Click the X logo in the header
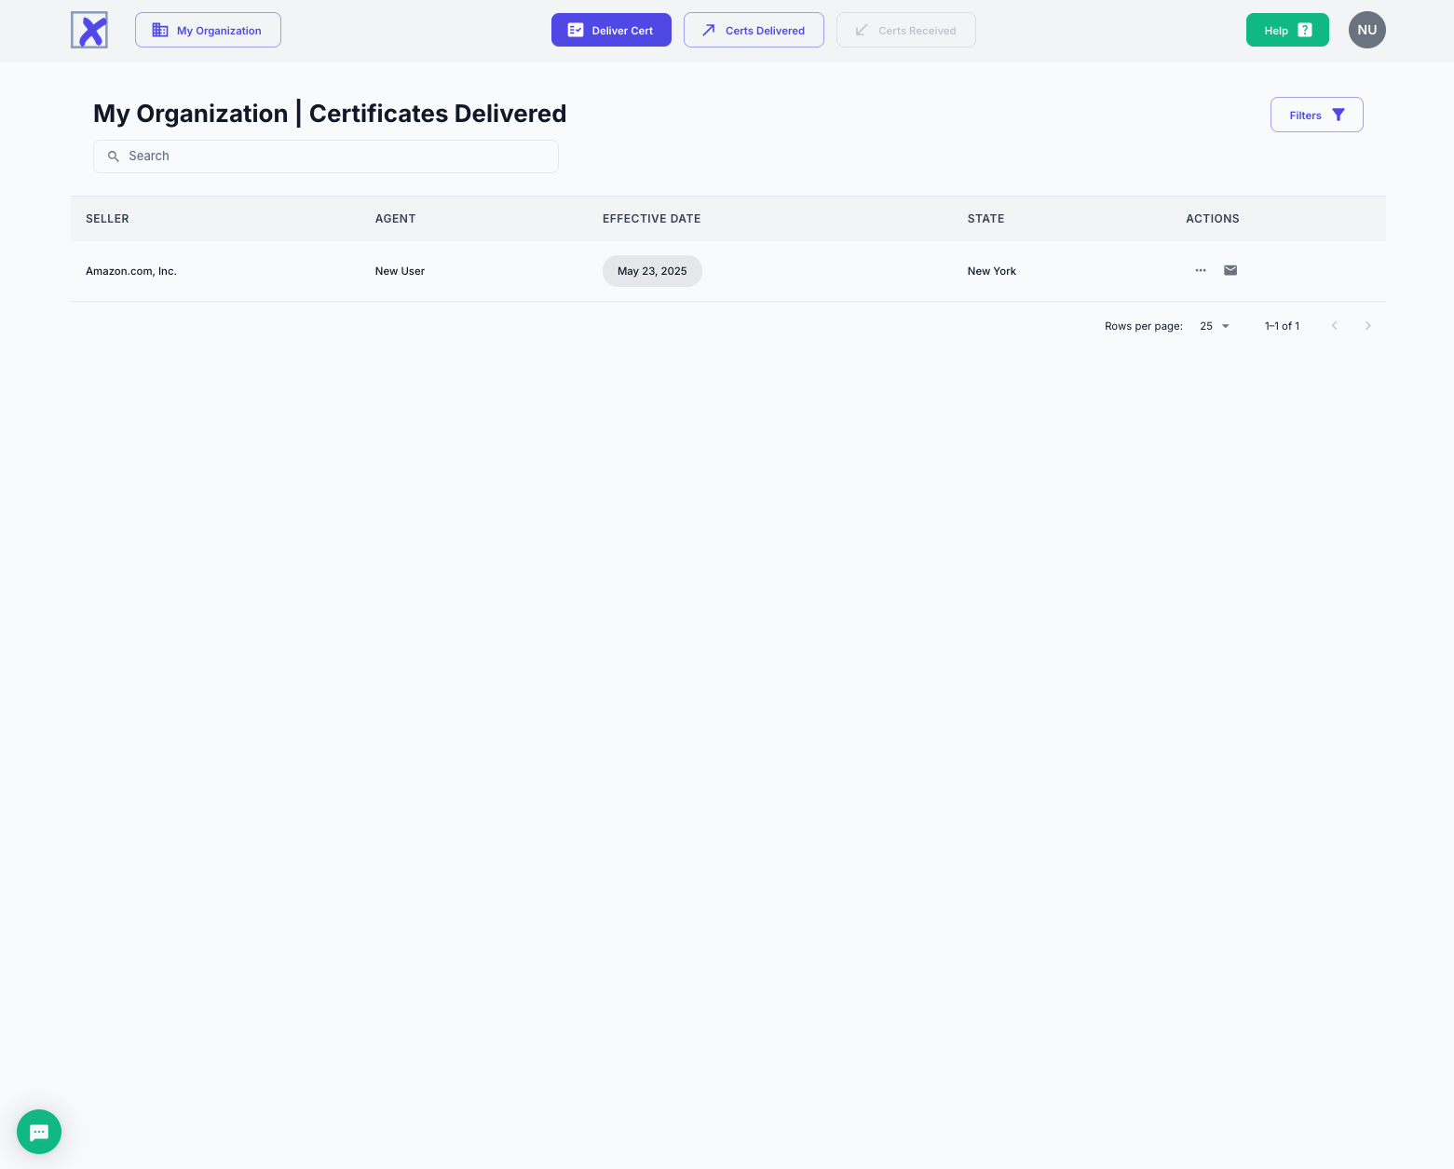 (89, 30)
